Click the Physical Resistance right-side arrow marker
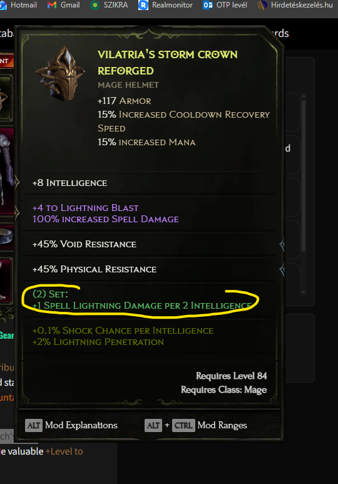This screenshot has height=484, width=338. click(282, 270)
